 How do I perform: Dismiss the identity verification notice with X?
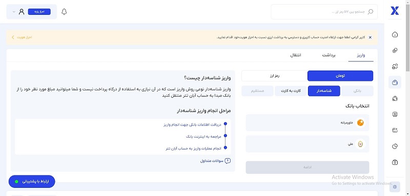(370, 37)
